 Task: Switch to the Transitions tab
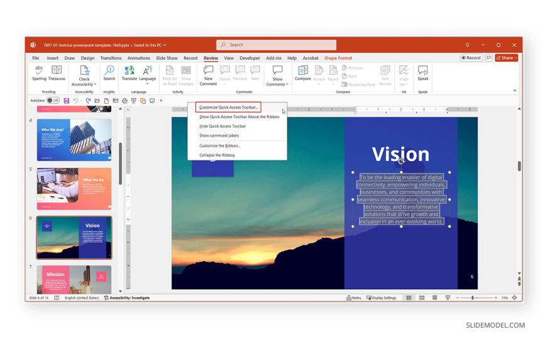(111, 58)
